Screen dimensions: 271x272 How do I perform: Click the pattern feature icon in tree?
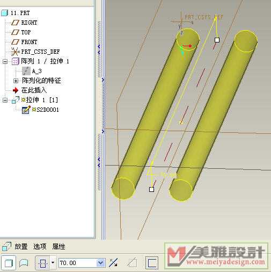click(x=15, y=61)
